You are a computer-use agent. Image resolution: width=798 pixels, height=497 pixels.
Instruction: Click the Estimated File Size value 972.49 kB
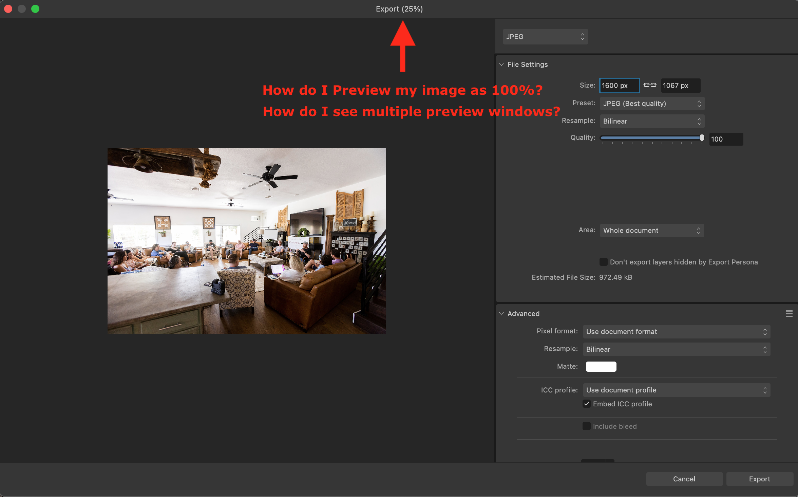615,277
